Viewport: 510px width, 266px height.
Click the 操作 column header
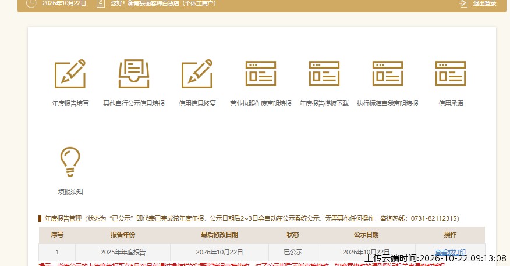click(x=450, y=235)
